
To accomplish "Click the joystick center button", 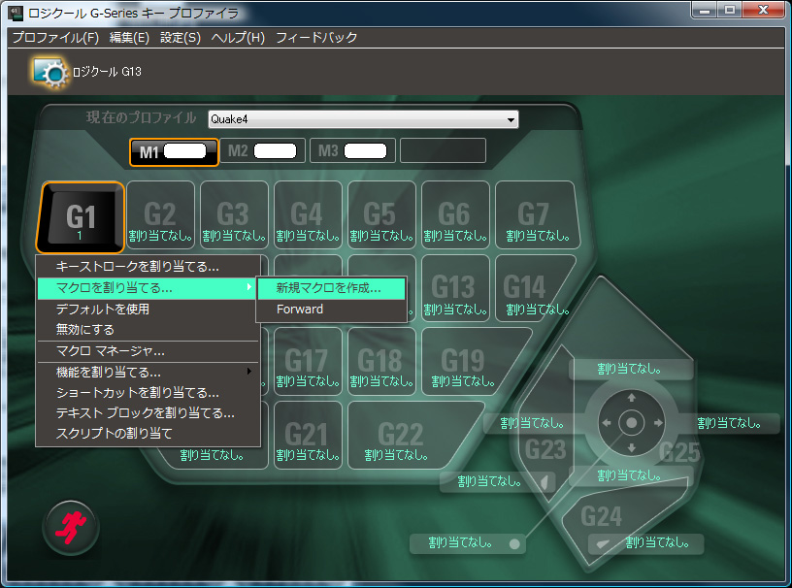I will (631, 423).
